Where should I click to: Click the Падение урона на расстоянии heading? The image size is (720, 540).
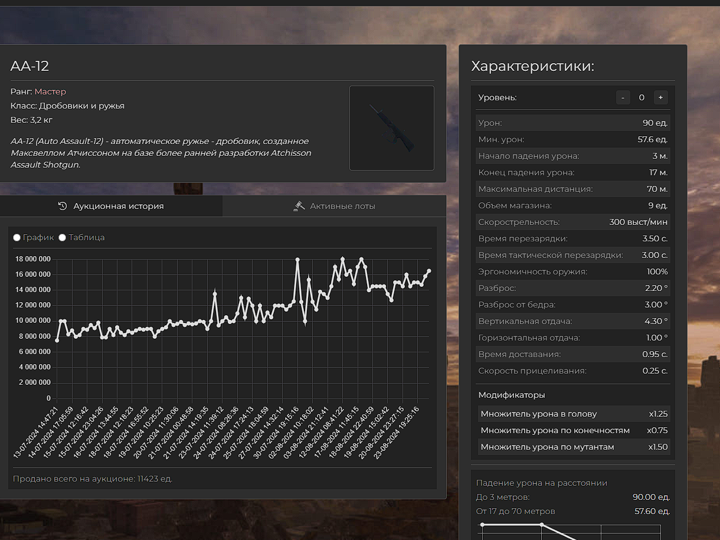[x=541, y=483]
